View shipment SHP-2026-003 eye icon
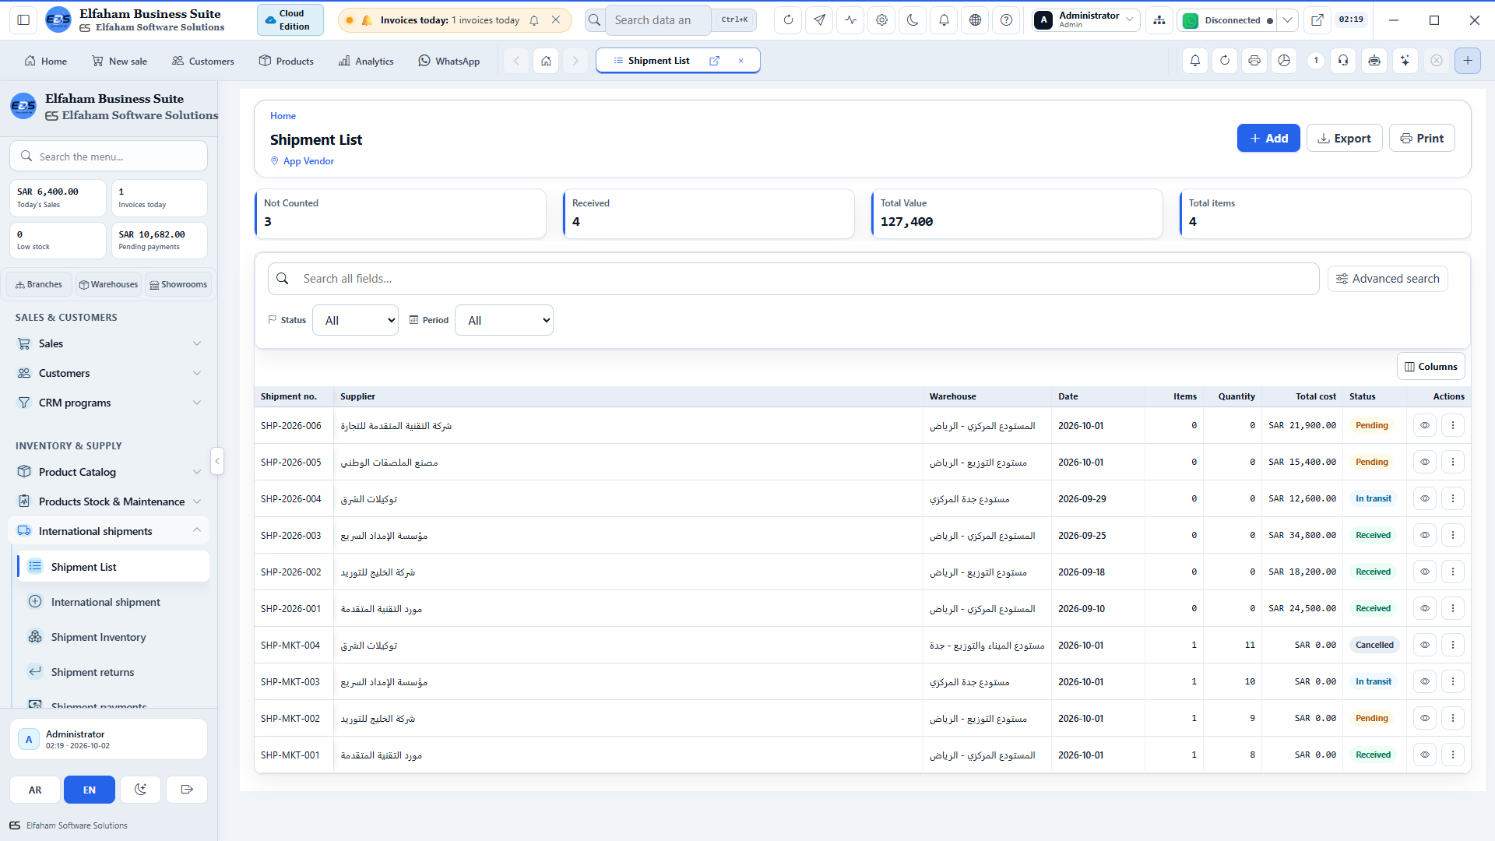The image size is (1495, 841). [1425, 536]
